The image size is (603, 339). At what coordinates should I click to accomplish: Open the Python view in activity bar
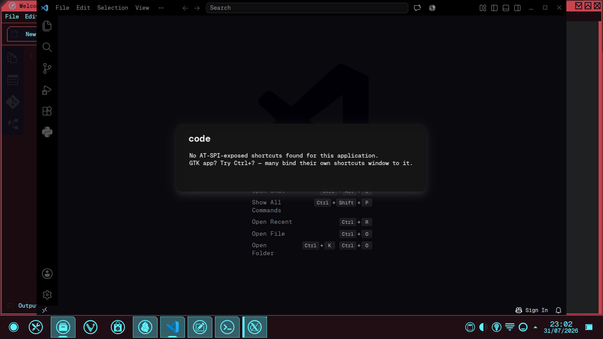click(x=47, y=132)
